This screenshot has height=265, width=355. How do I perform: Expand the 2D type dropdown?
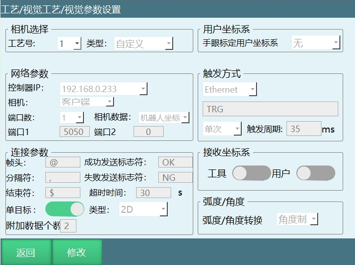143,209
